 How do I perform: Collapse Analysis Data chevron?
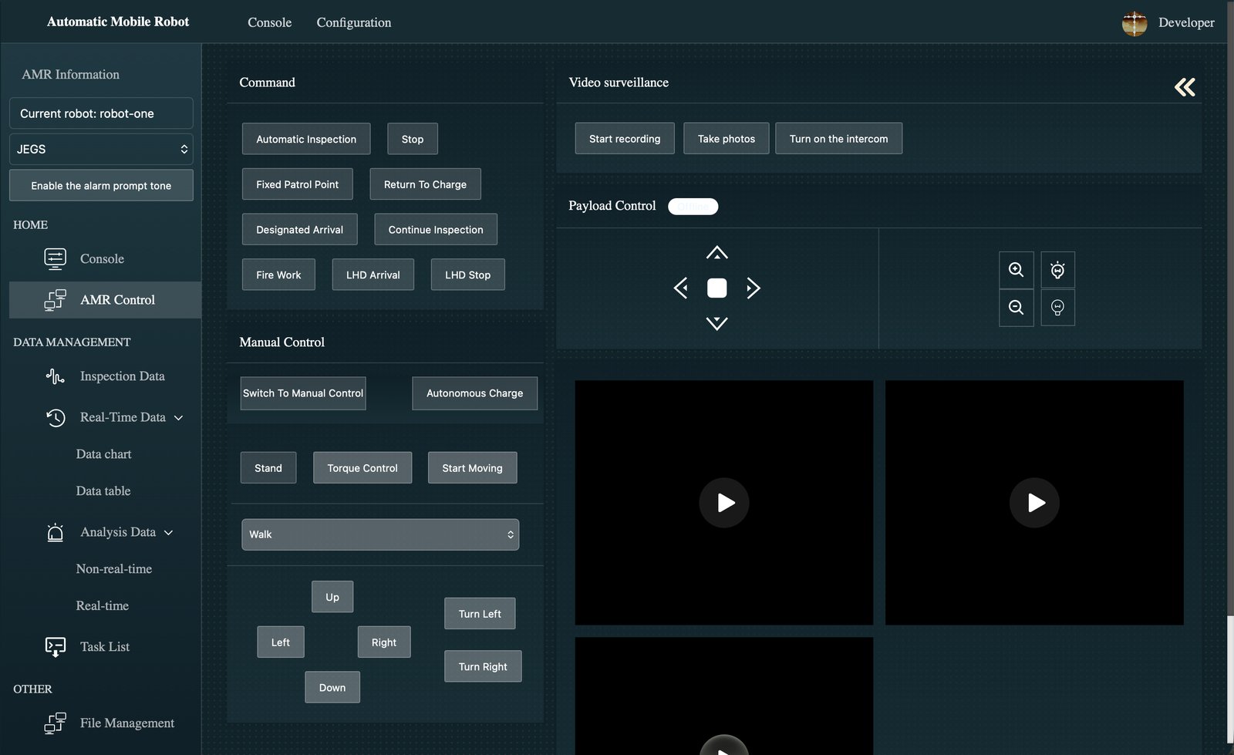pos(169,533)
